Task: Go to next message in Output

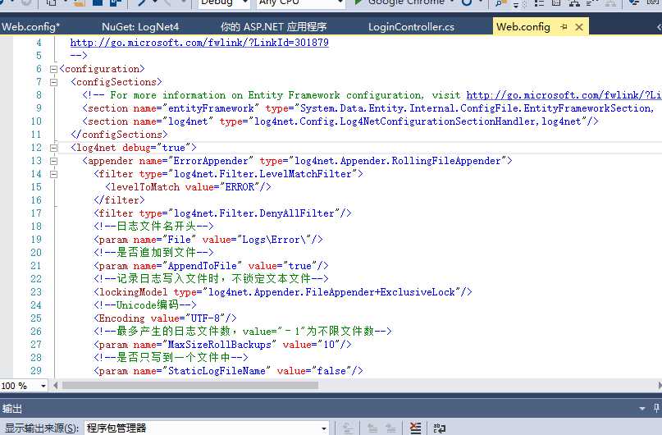Action: [390, 428]
